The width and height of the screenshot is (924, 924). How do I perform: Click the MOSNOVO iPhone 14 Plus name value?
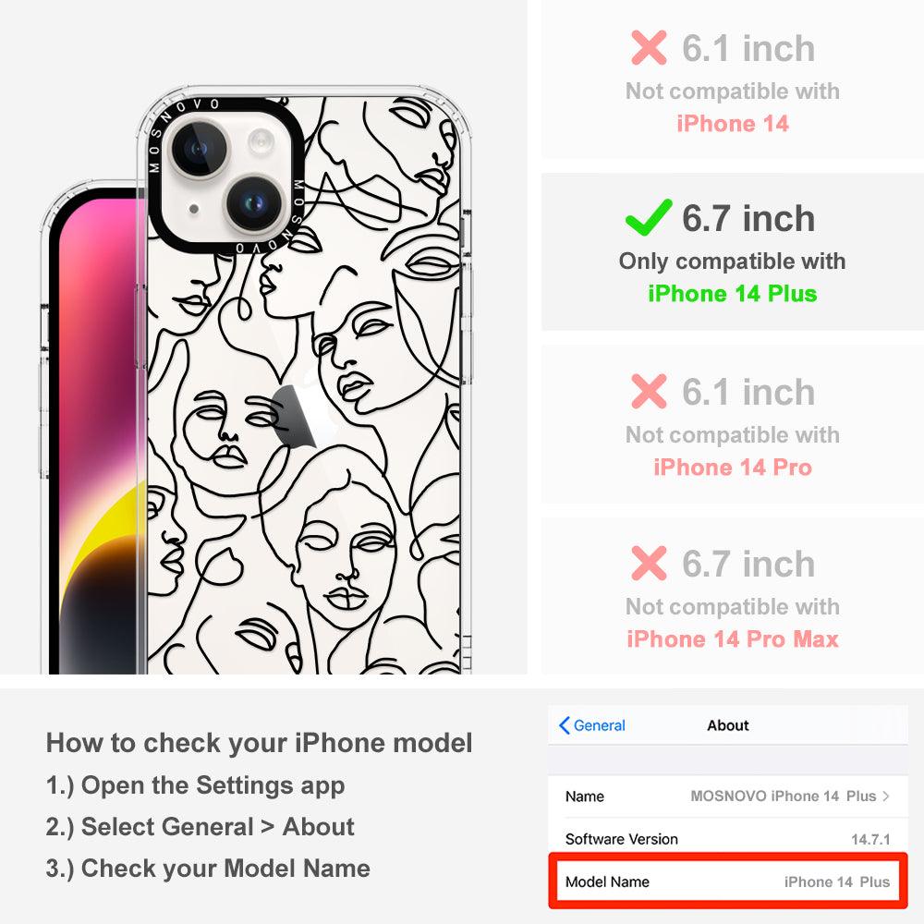point(784,796)
